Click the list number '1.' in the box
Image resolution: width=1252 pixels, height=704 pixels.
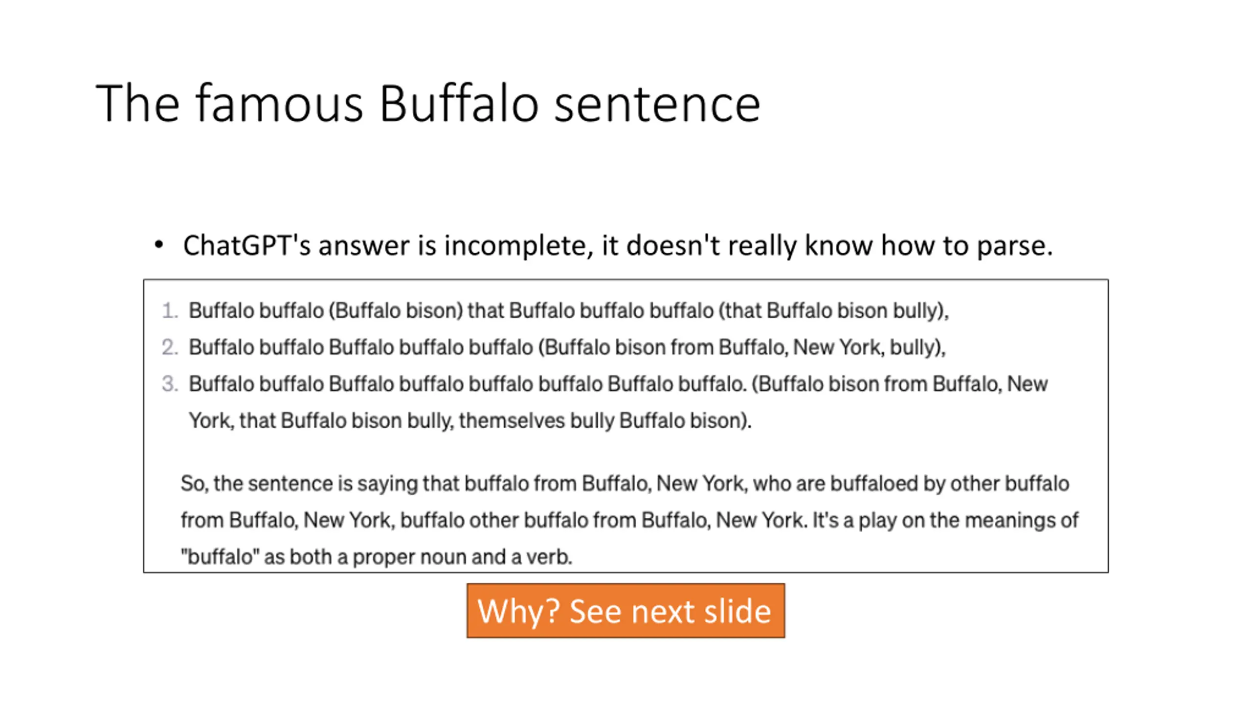pyautogui.click(x=170, y=310)
